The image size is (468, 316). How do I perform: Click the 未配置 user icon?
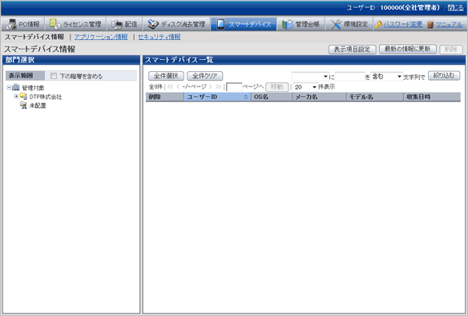(x=23, y=105)
